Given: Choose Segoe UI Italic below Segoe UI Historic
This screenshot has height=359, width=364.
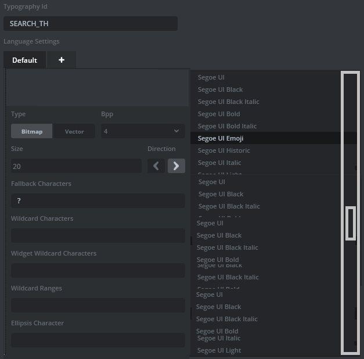Looking at the screenshot, I should [219, 163].
